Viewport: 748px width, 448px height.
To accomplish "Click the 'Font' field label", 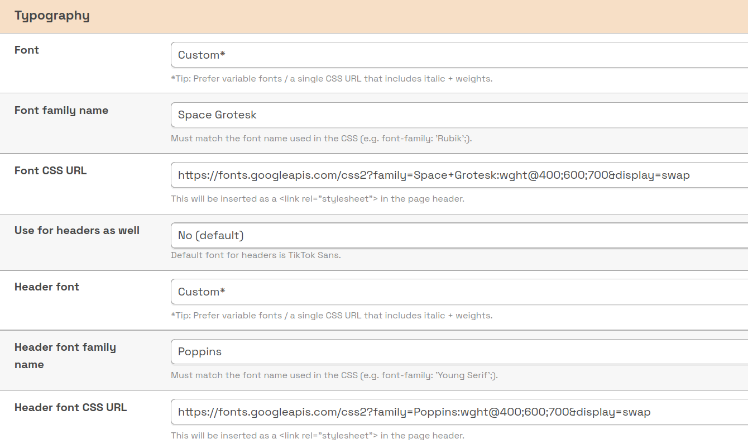I will coord(27,50).
